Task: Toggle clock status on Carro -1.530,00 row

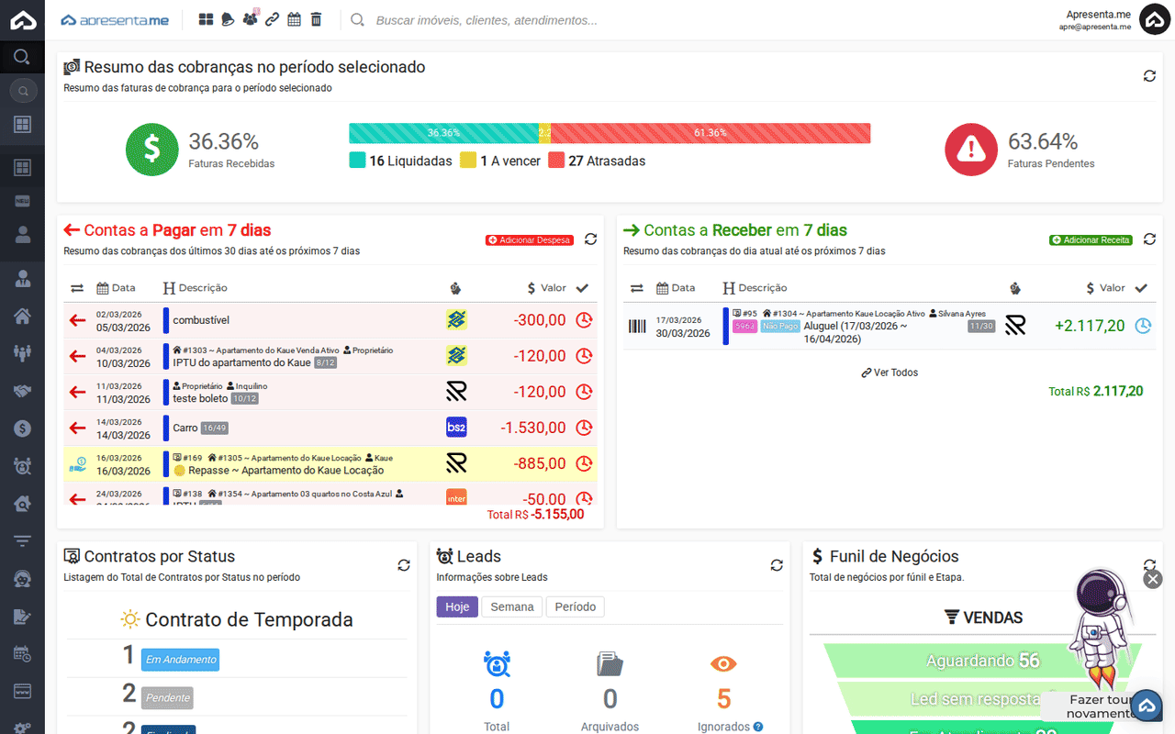Action: tap(584, 428)
